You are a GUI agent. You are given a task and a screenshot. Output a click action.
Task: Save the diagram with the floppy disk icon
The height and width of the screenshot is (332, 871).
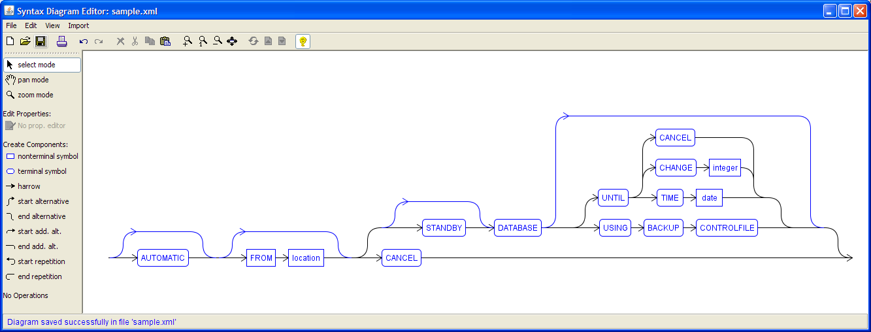pos(41,41)
